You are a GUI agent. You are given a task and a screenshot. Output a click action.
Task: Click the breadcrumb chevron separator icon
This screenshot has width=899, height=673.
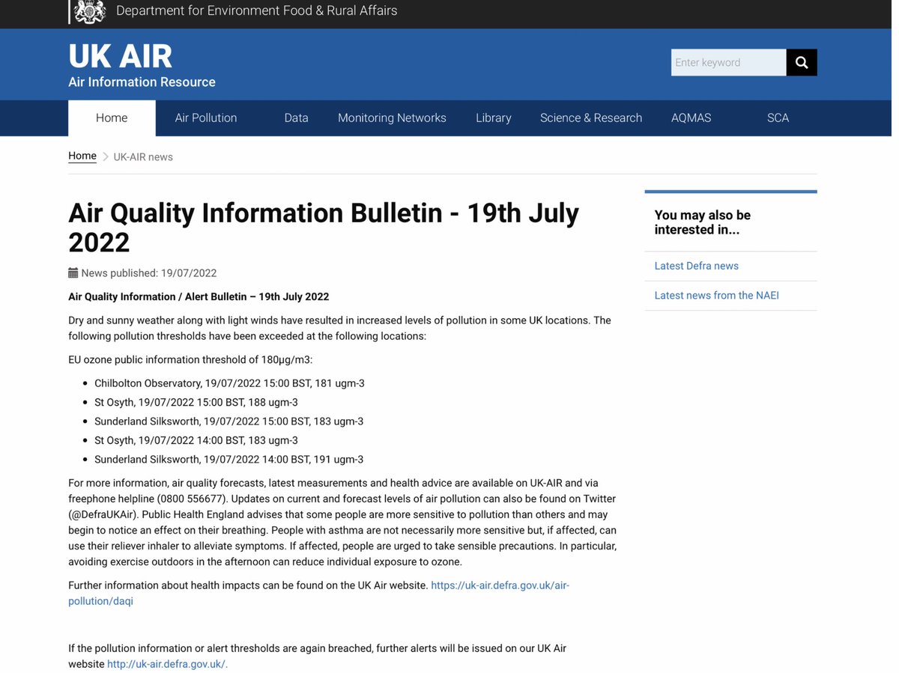pyautogui.click(x=106, y=156)
